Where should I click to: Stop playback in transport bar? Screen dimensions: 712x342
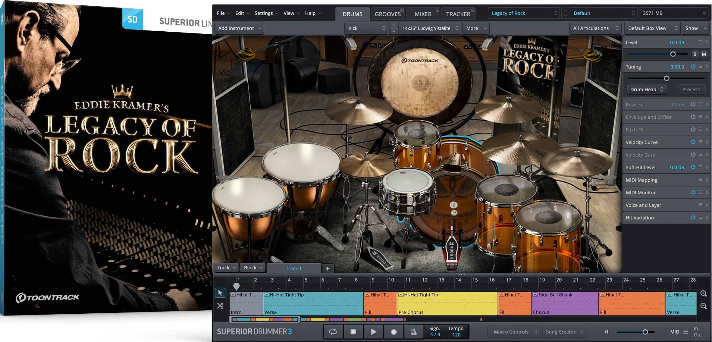click(353, 332)
